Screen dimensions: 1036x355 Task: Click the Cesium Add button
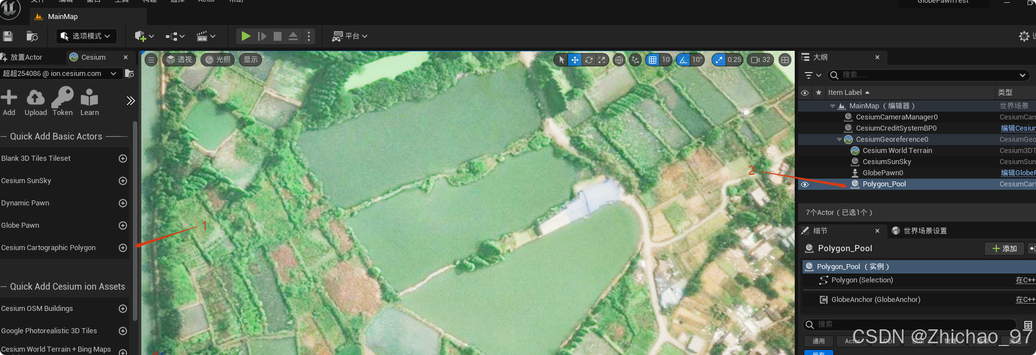(9, 102)
